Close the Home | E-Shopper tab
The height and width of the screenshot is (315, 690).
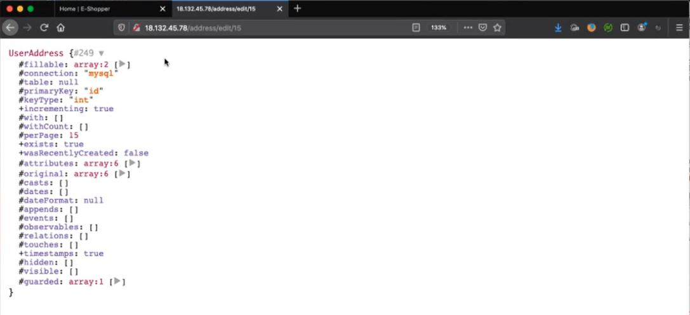(163, 9)
